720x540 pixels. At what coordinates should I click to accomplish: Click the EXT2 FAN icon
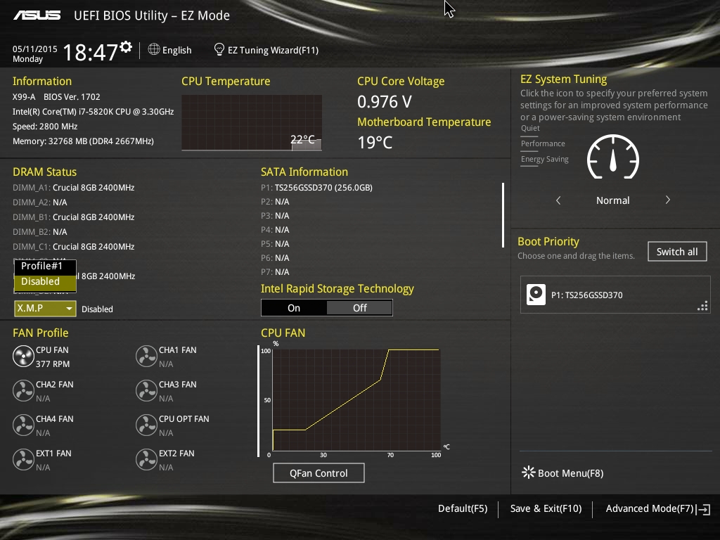[x=146, y=460]
